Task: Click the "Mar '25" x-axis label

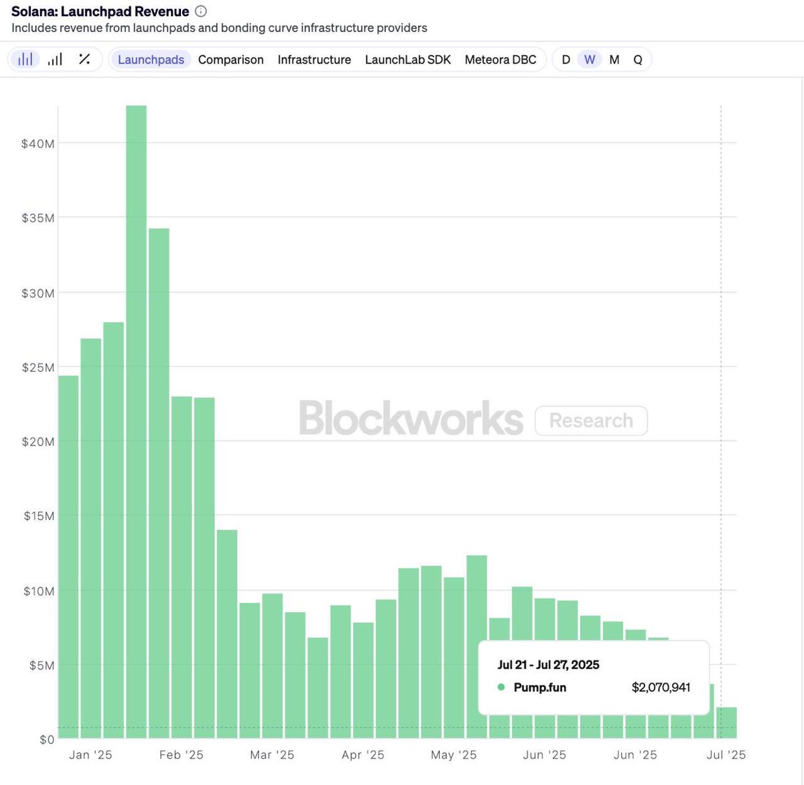Action: (272, 755)
